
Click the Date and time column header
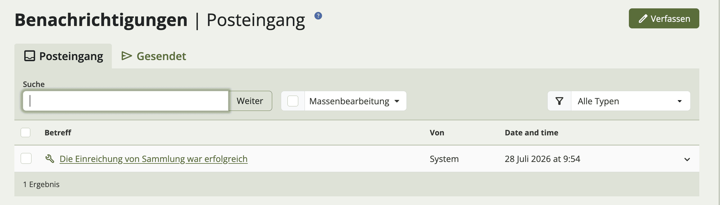pos(531,133)
